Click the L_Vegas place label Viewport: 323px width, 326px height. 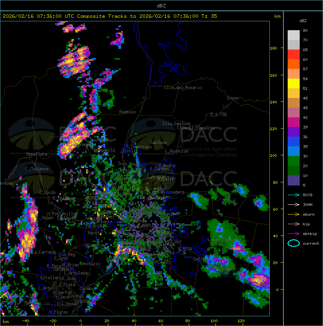[x=45, y=218]
